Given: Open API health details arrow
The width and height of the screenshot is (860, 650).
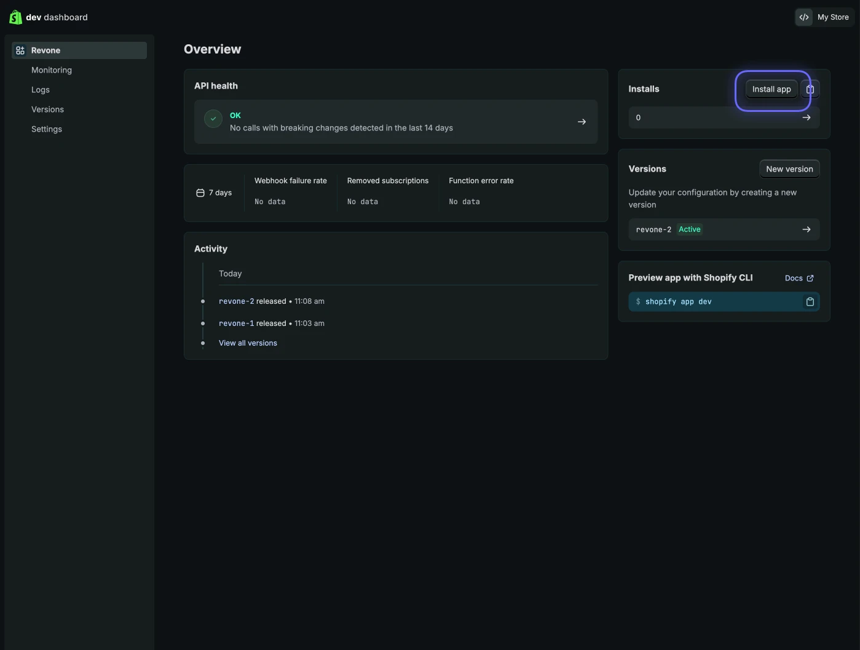Looking at the screenshot, I should (582, 122).
